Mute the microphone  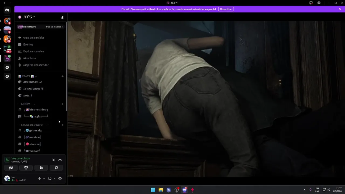(x=40, y=178)
